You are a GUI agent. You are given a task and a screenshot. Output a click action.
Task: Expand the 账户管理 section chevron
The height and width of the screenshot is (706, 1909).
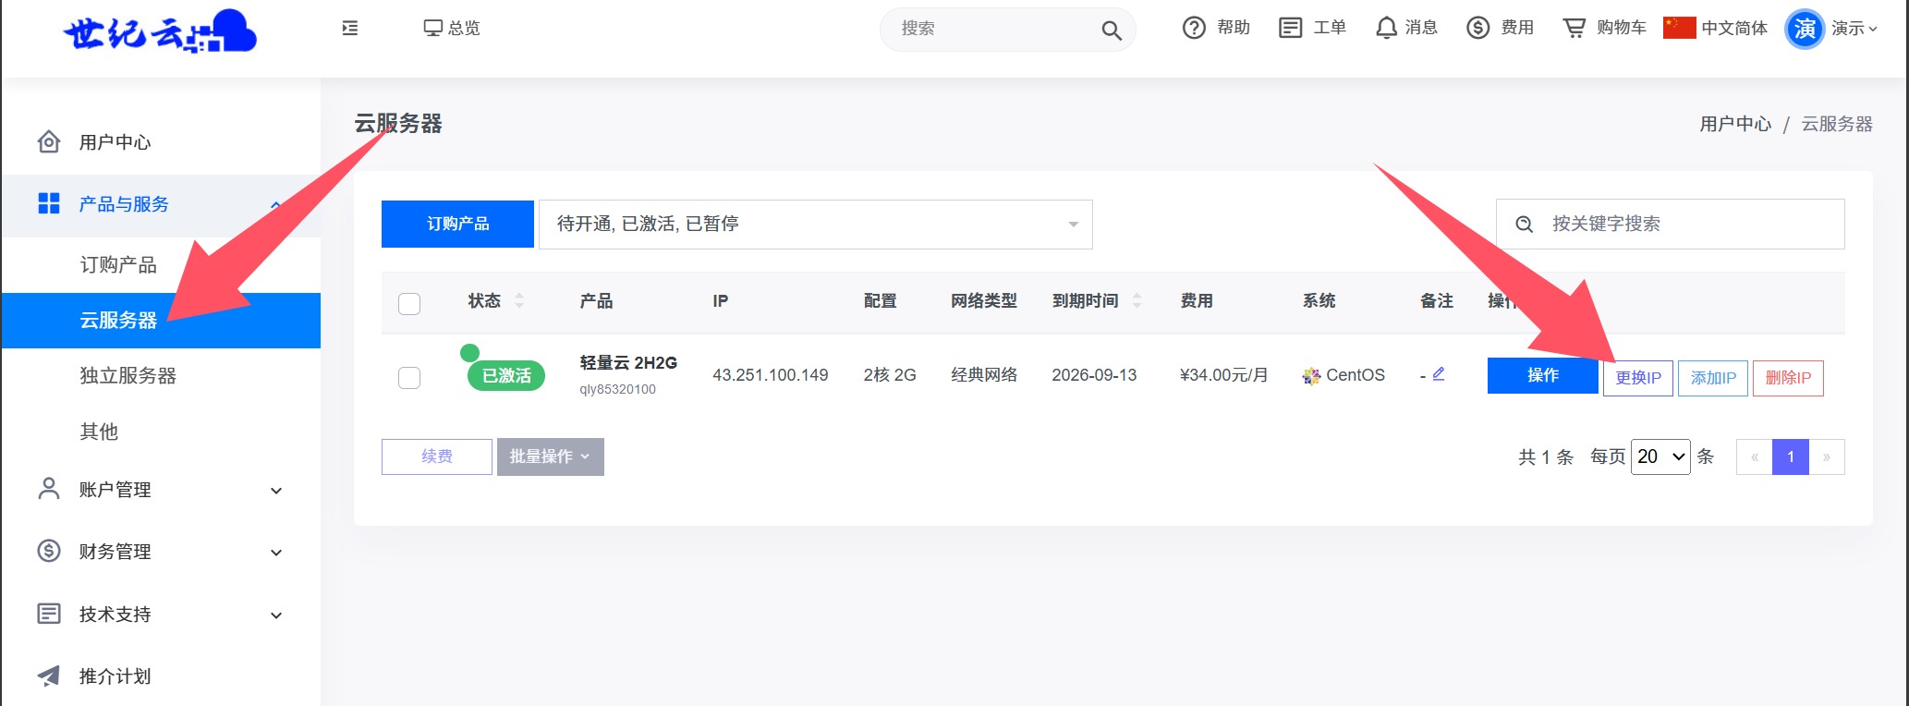click(275, 491)
